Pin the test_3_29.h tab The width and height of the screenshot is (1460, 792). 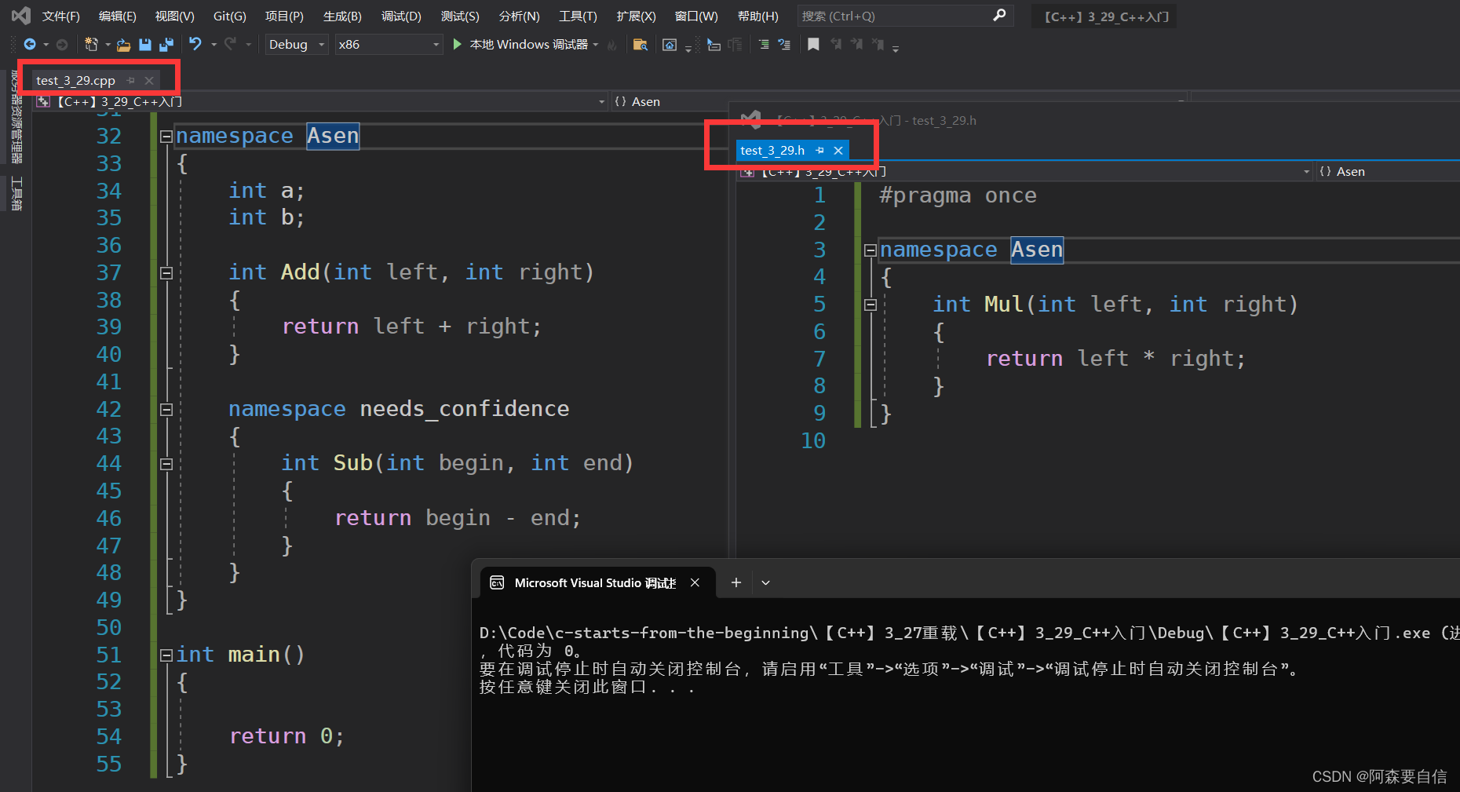(820, 150)
